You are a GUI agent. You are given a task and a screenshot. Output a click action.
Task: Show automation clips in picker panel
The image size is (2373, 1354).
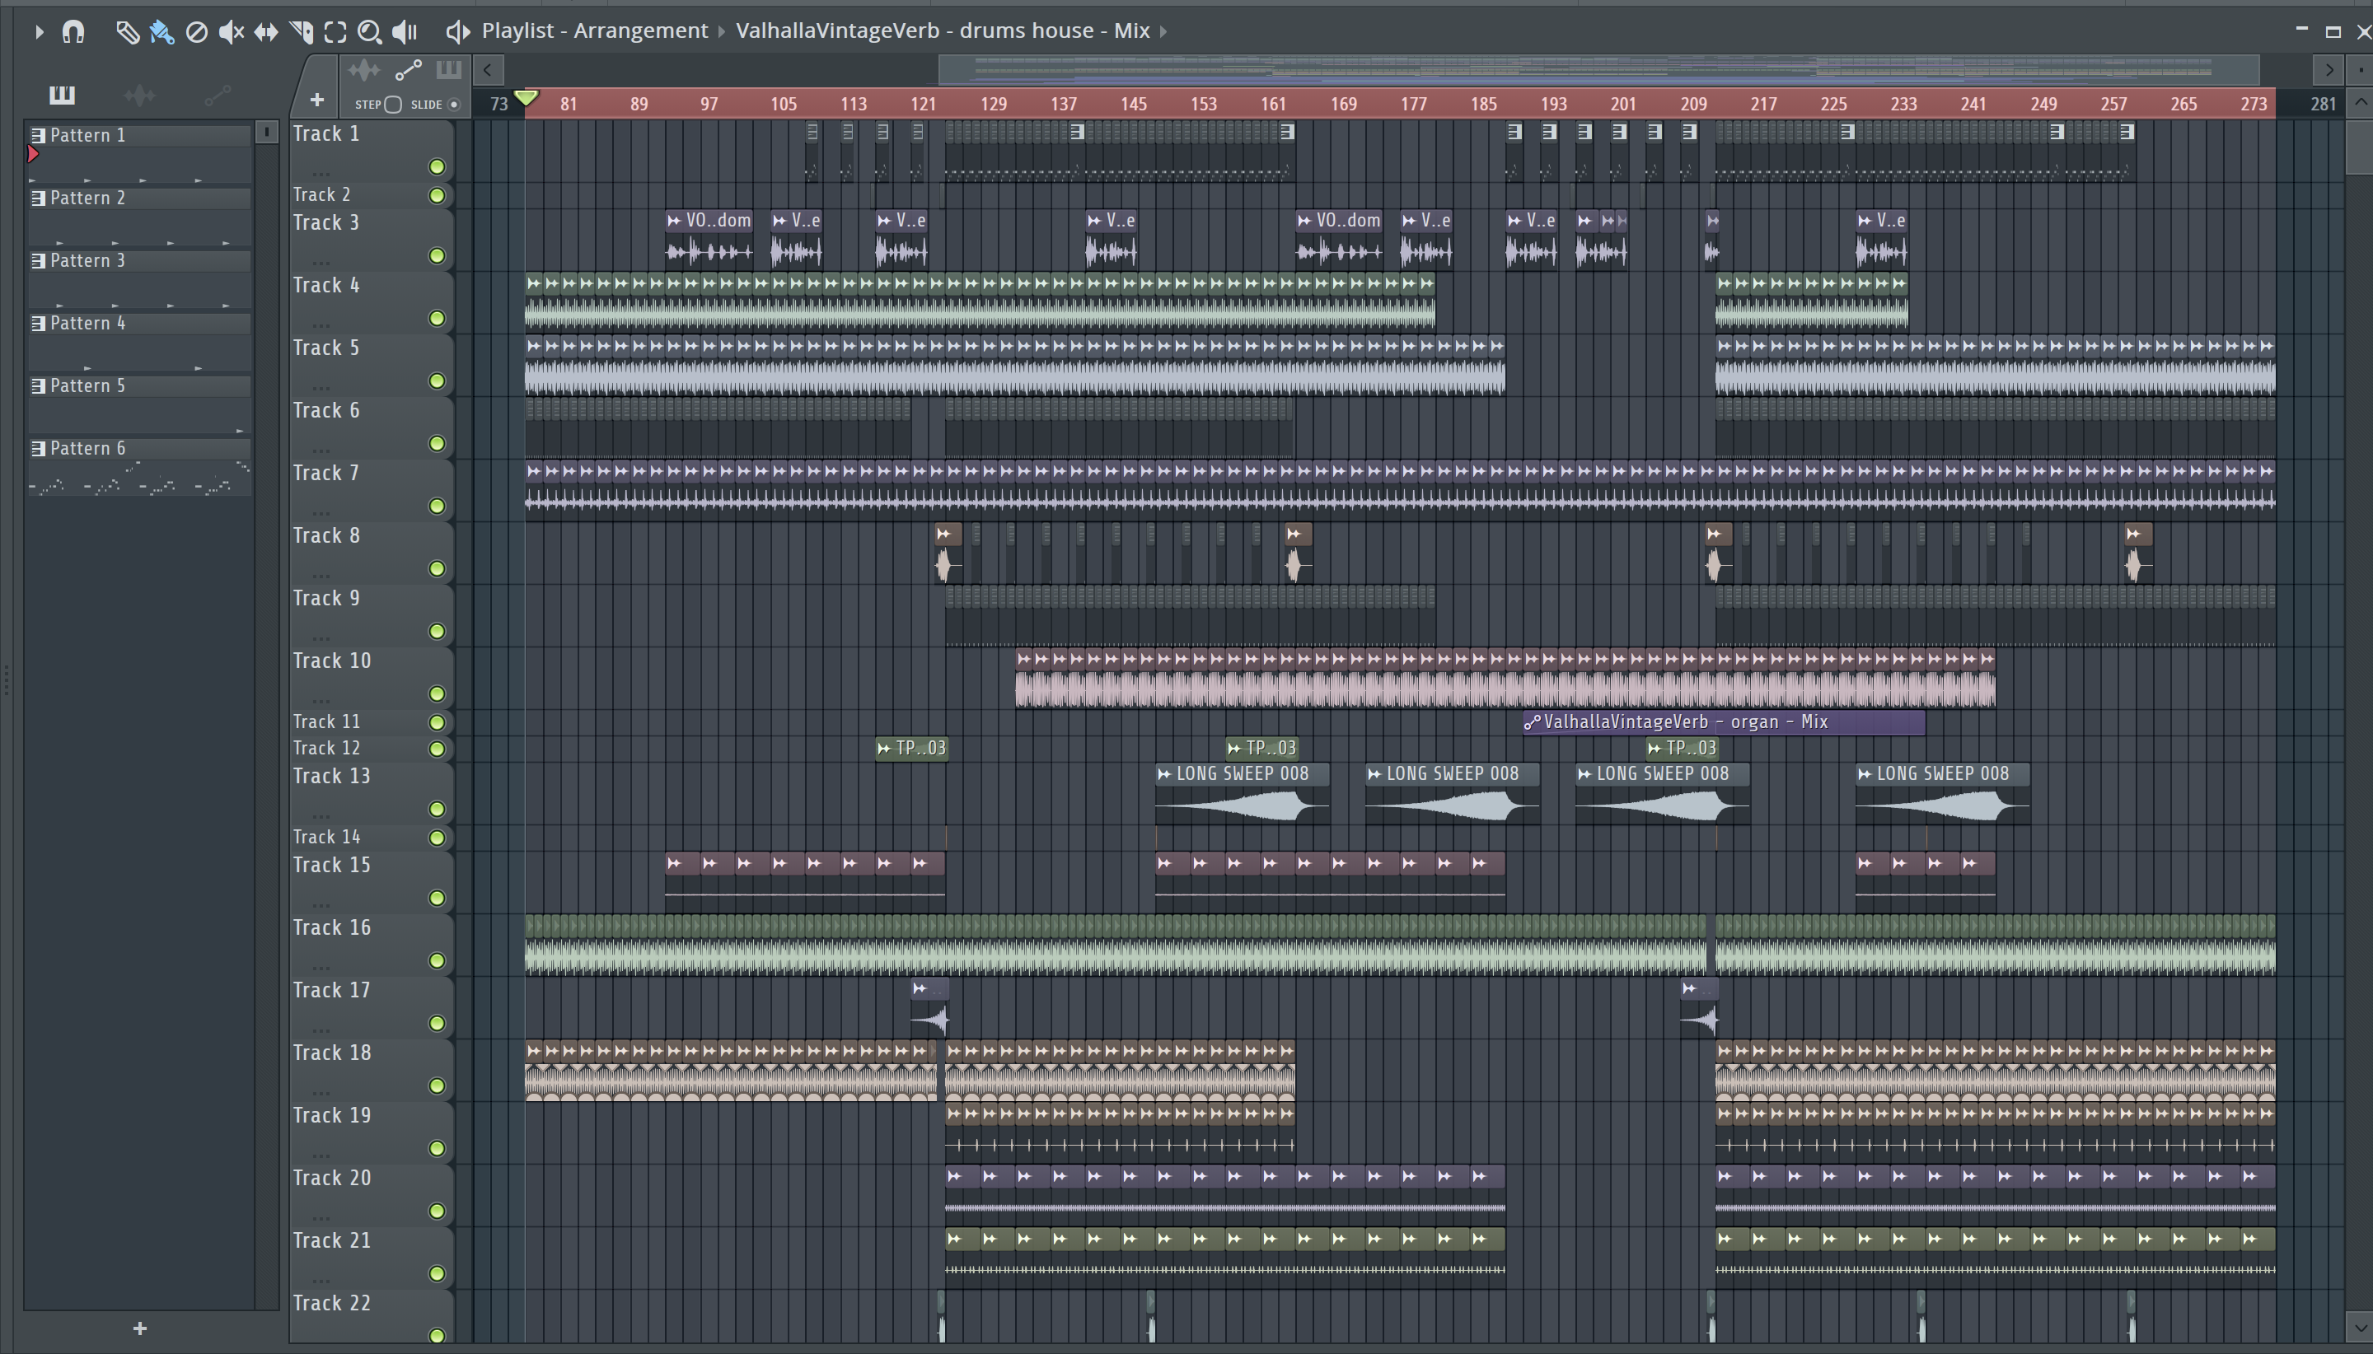(218, 94)
